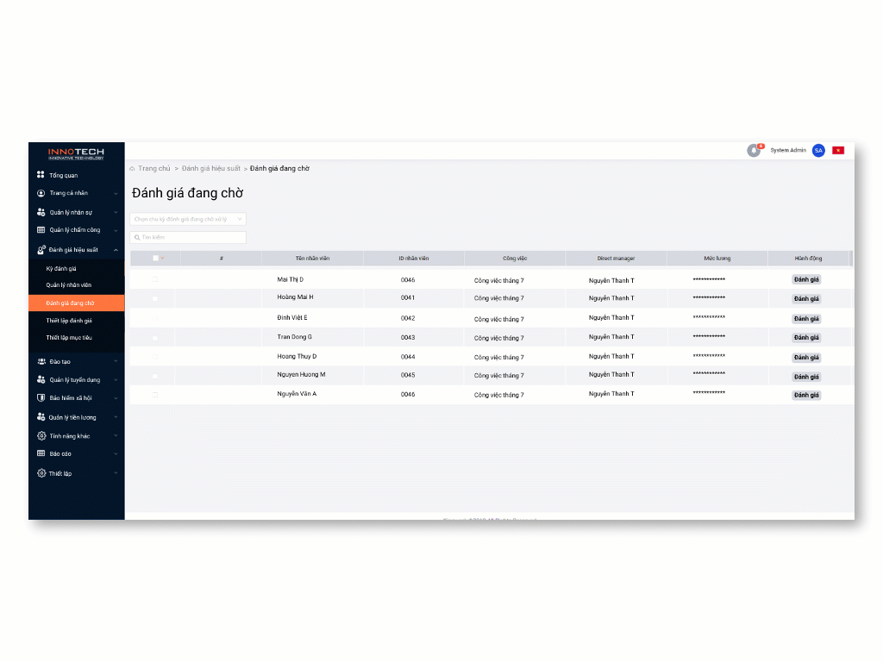The width and height of the screenshot is (883, 662).
Task: Open the evaluation cycle dropdown filter
Action: click(x=188, y=220)
